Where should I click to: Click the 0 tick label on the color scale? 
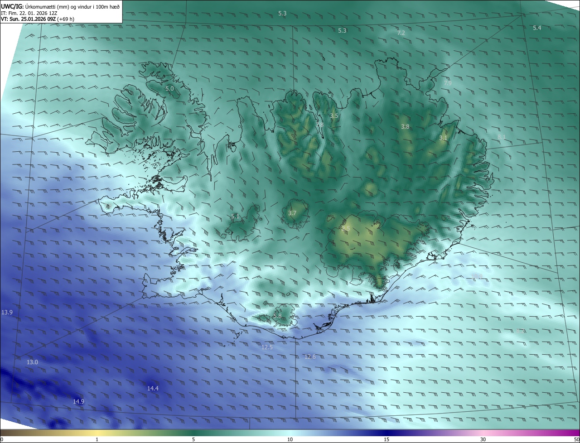pos(2,439)
